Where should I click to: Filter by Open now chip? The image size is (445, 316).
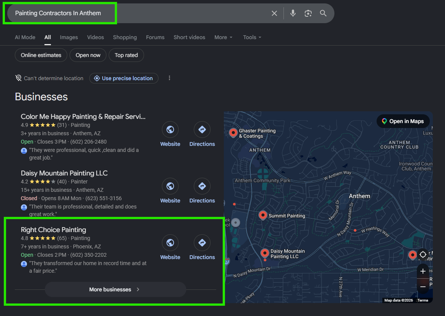(88, 55)
